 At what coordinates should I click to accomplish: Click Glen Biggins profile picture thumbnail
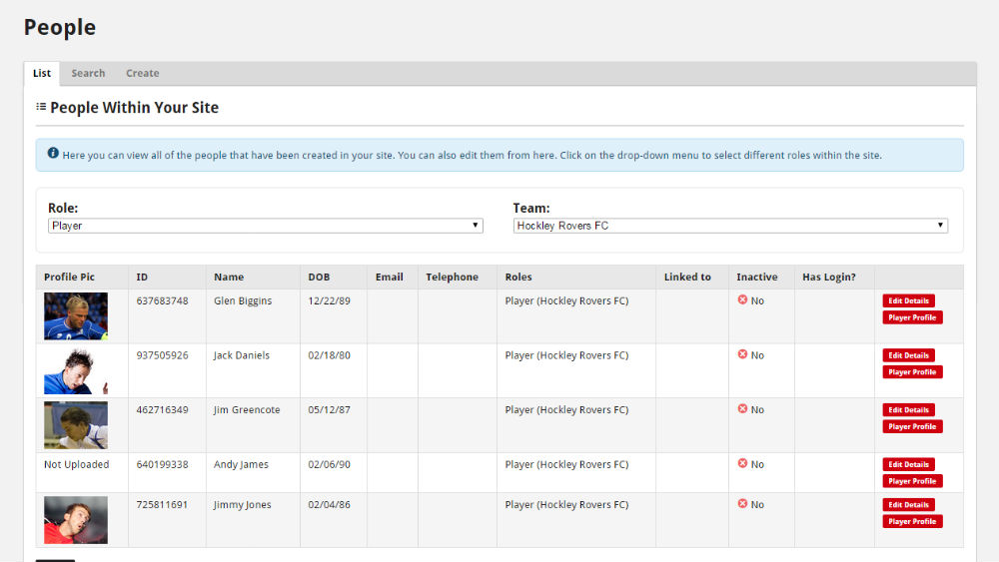point(76,316)
